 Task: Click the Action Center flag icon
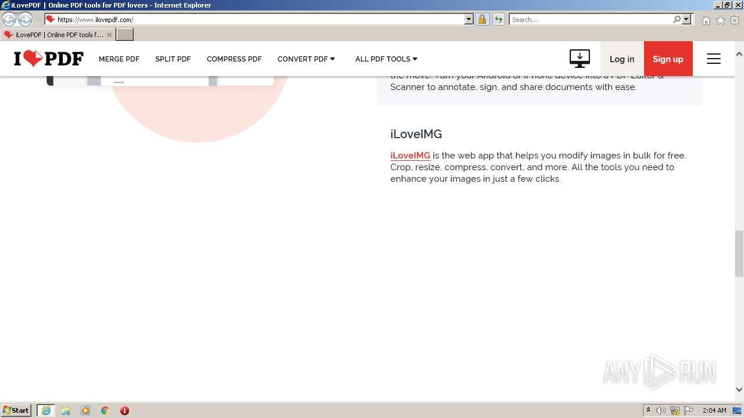click(x=689, y=410)
